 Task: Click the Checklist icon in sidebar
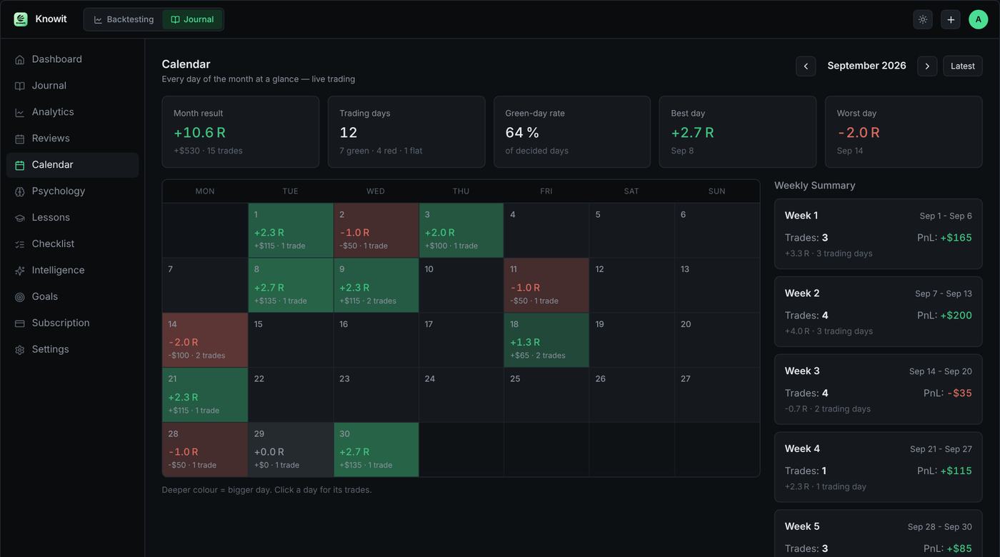(x=20, y=245)
